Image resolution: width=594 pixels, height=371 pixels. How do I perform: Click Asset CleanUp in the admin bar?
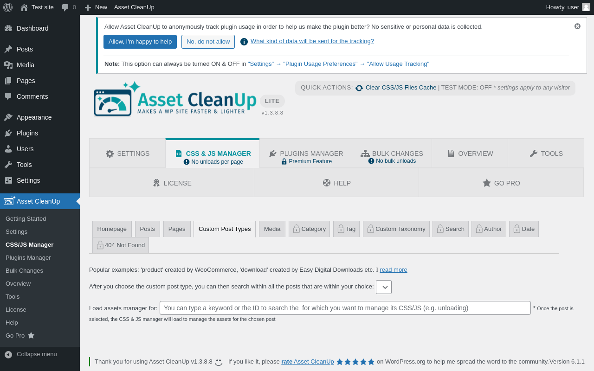point(134,7)
